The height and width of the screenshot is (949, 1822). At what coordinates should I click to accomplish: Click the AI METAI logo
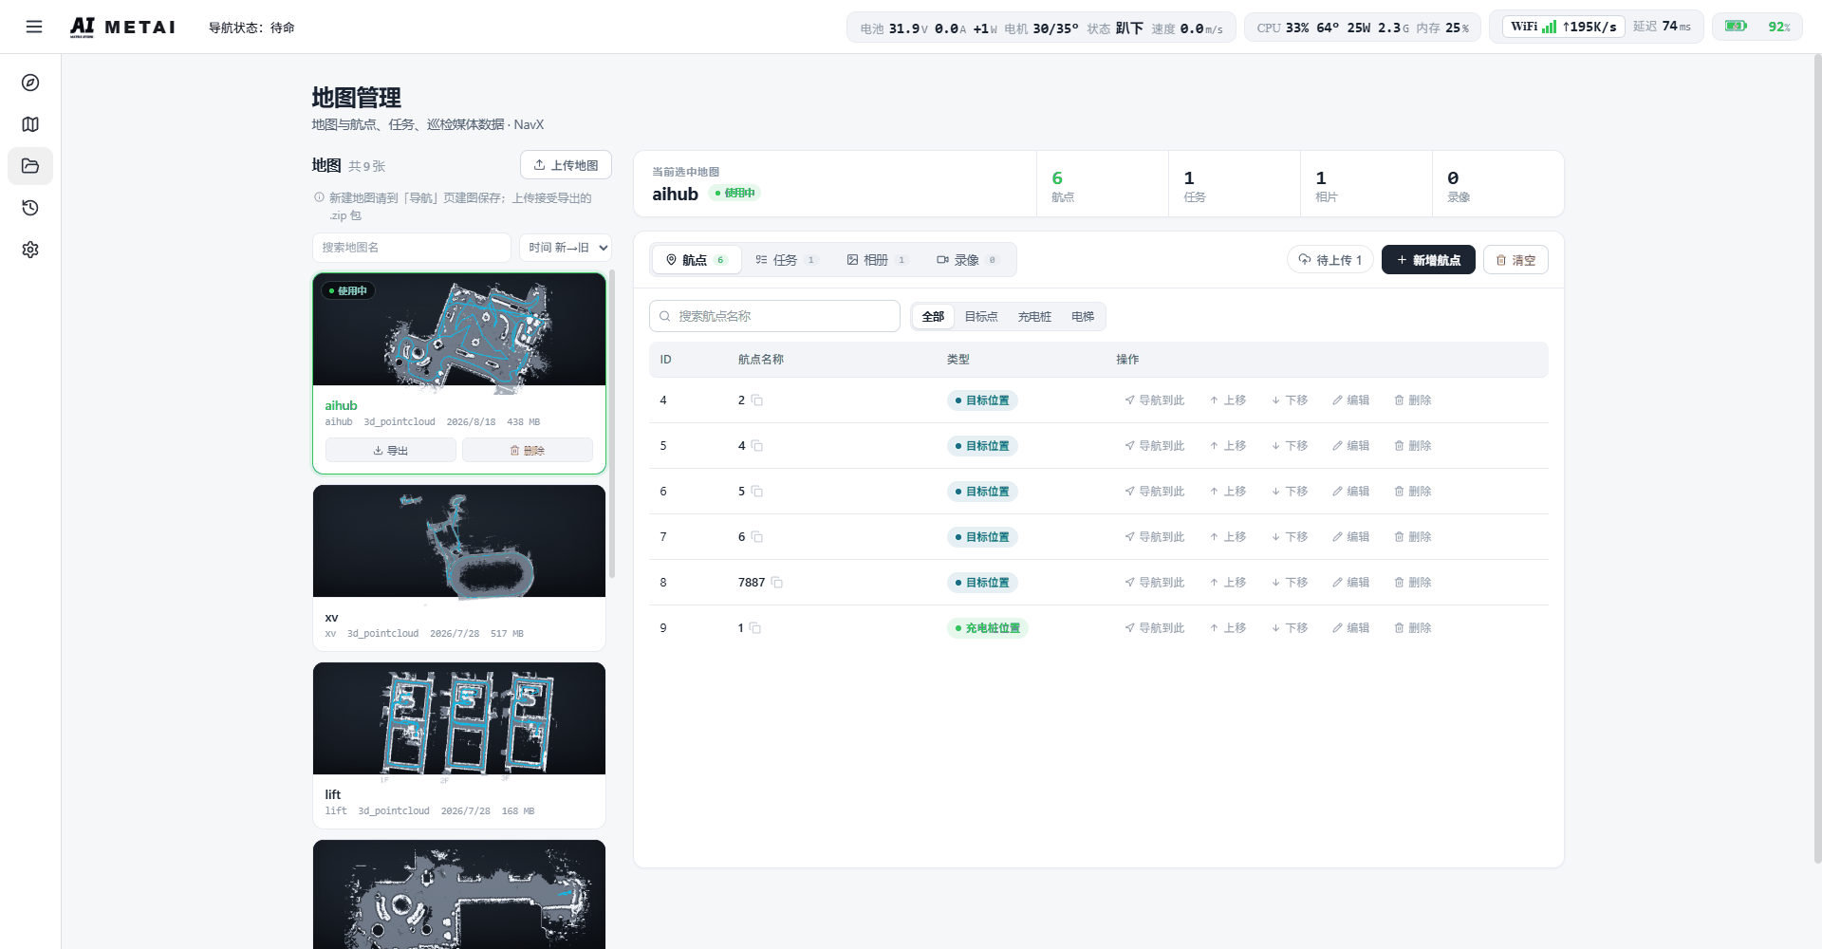pos(122,27)
